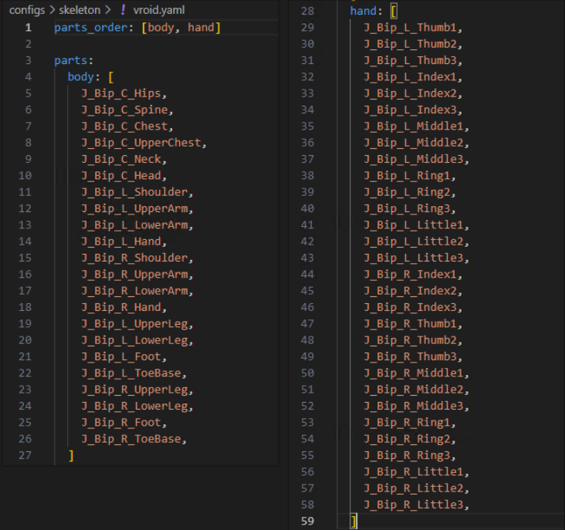The image size is (565, 530).
Task: Click the hand key on line 28
Action: pos(364,11)
